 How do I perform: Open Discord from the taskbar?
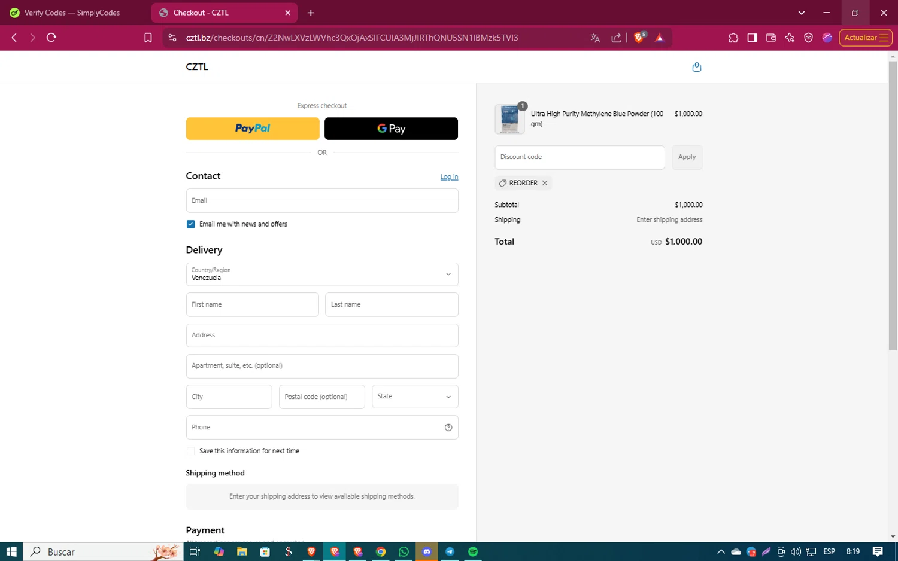tap(427, 551)
